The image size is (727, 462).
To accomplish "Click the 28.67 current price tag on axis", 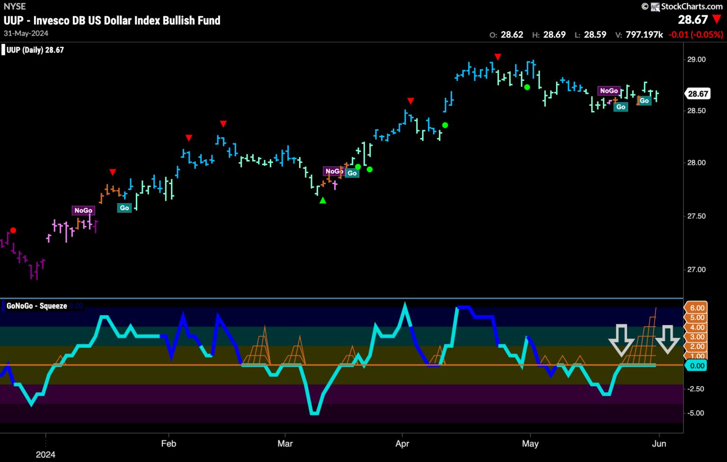I will pyautogui.click(x=698, y=94).
